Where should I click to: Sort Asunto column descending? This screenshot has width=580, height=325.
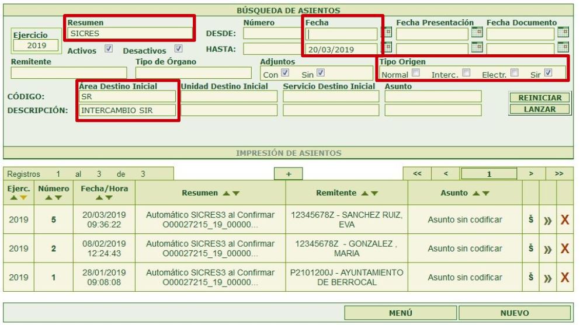(x=486, y=194)
